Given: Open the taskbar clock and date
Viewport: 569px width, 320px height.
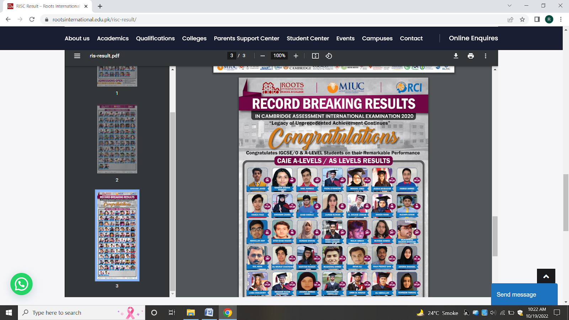Looking at the screenshot, I should (x=537, y=313).
